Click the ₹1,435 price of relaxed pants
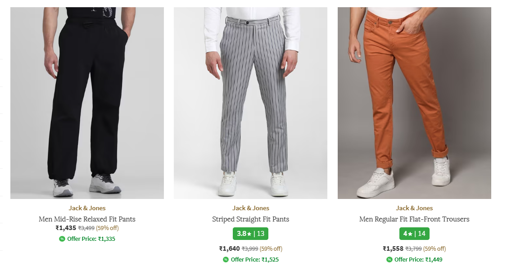 [x=66, y=228]
